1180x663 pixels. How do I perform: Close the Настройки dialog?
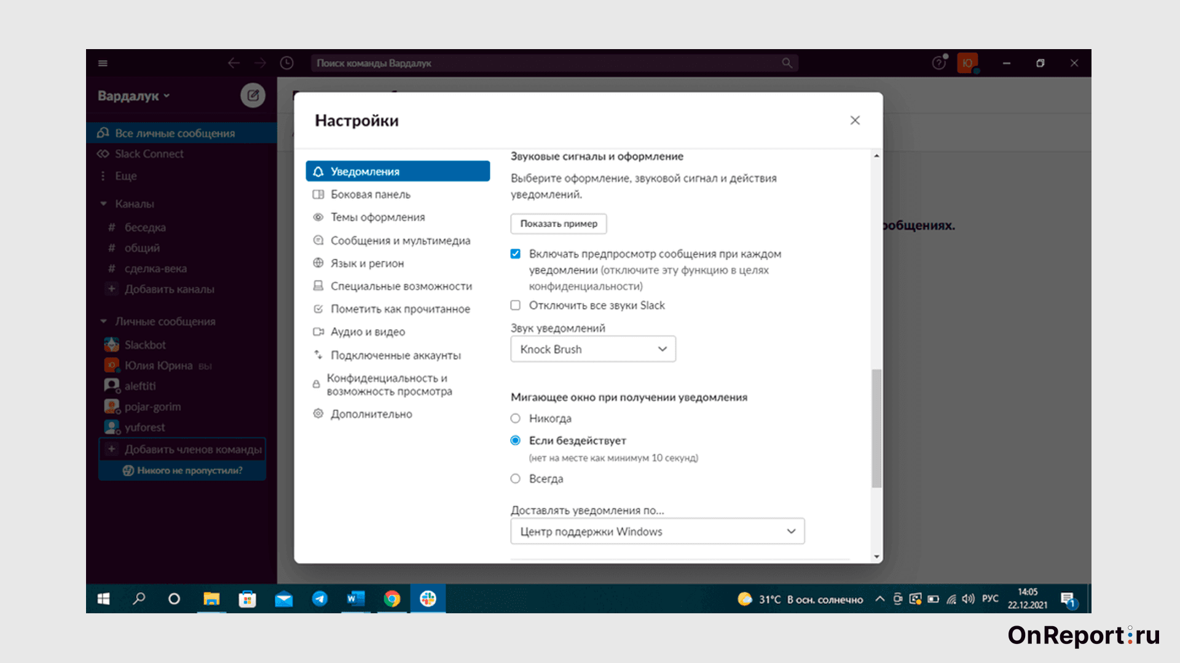coord(855,120)
